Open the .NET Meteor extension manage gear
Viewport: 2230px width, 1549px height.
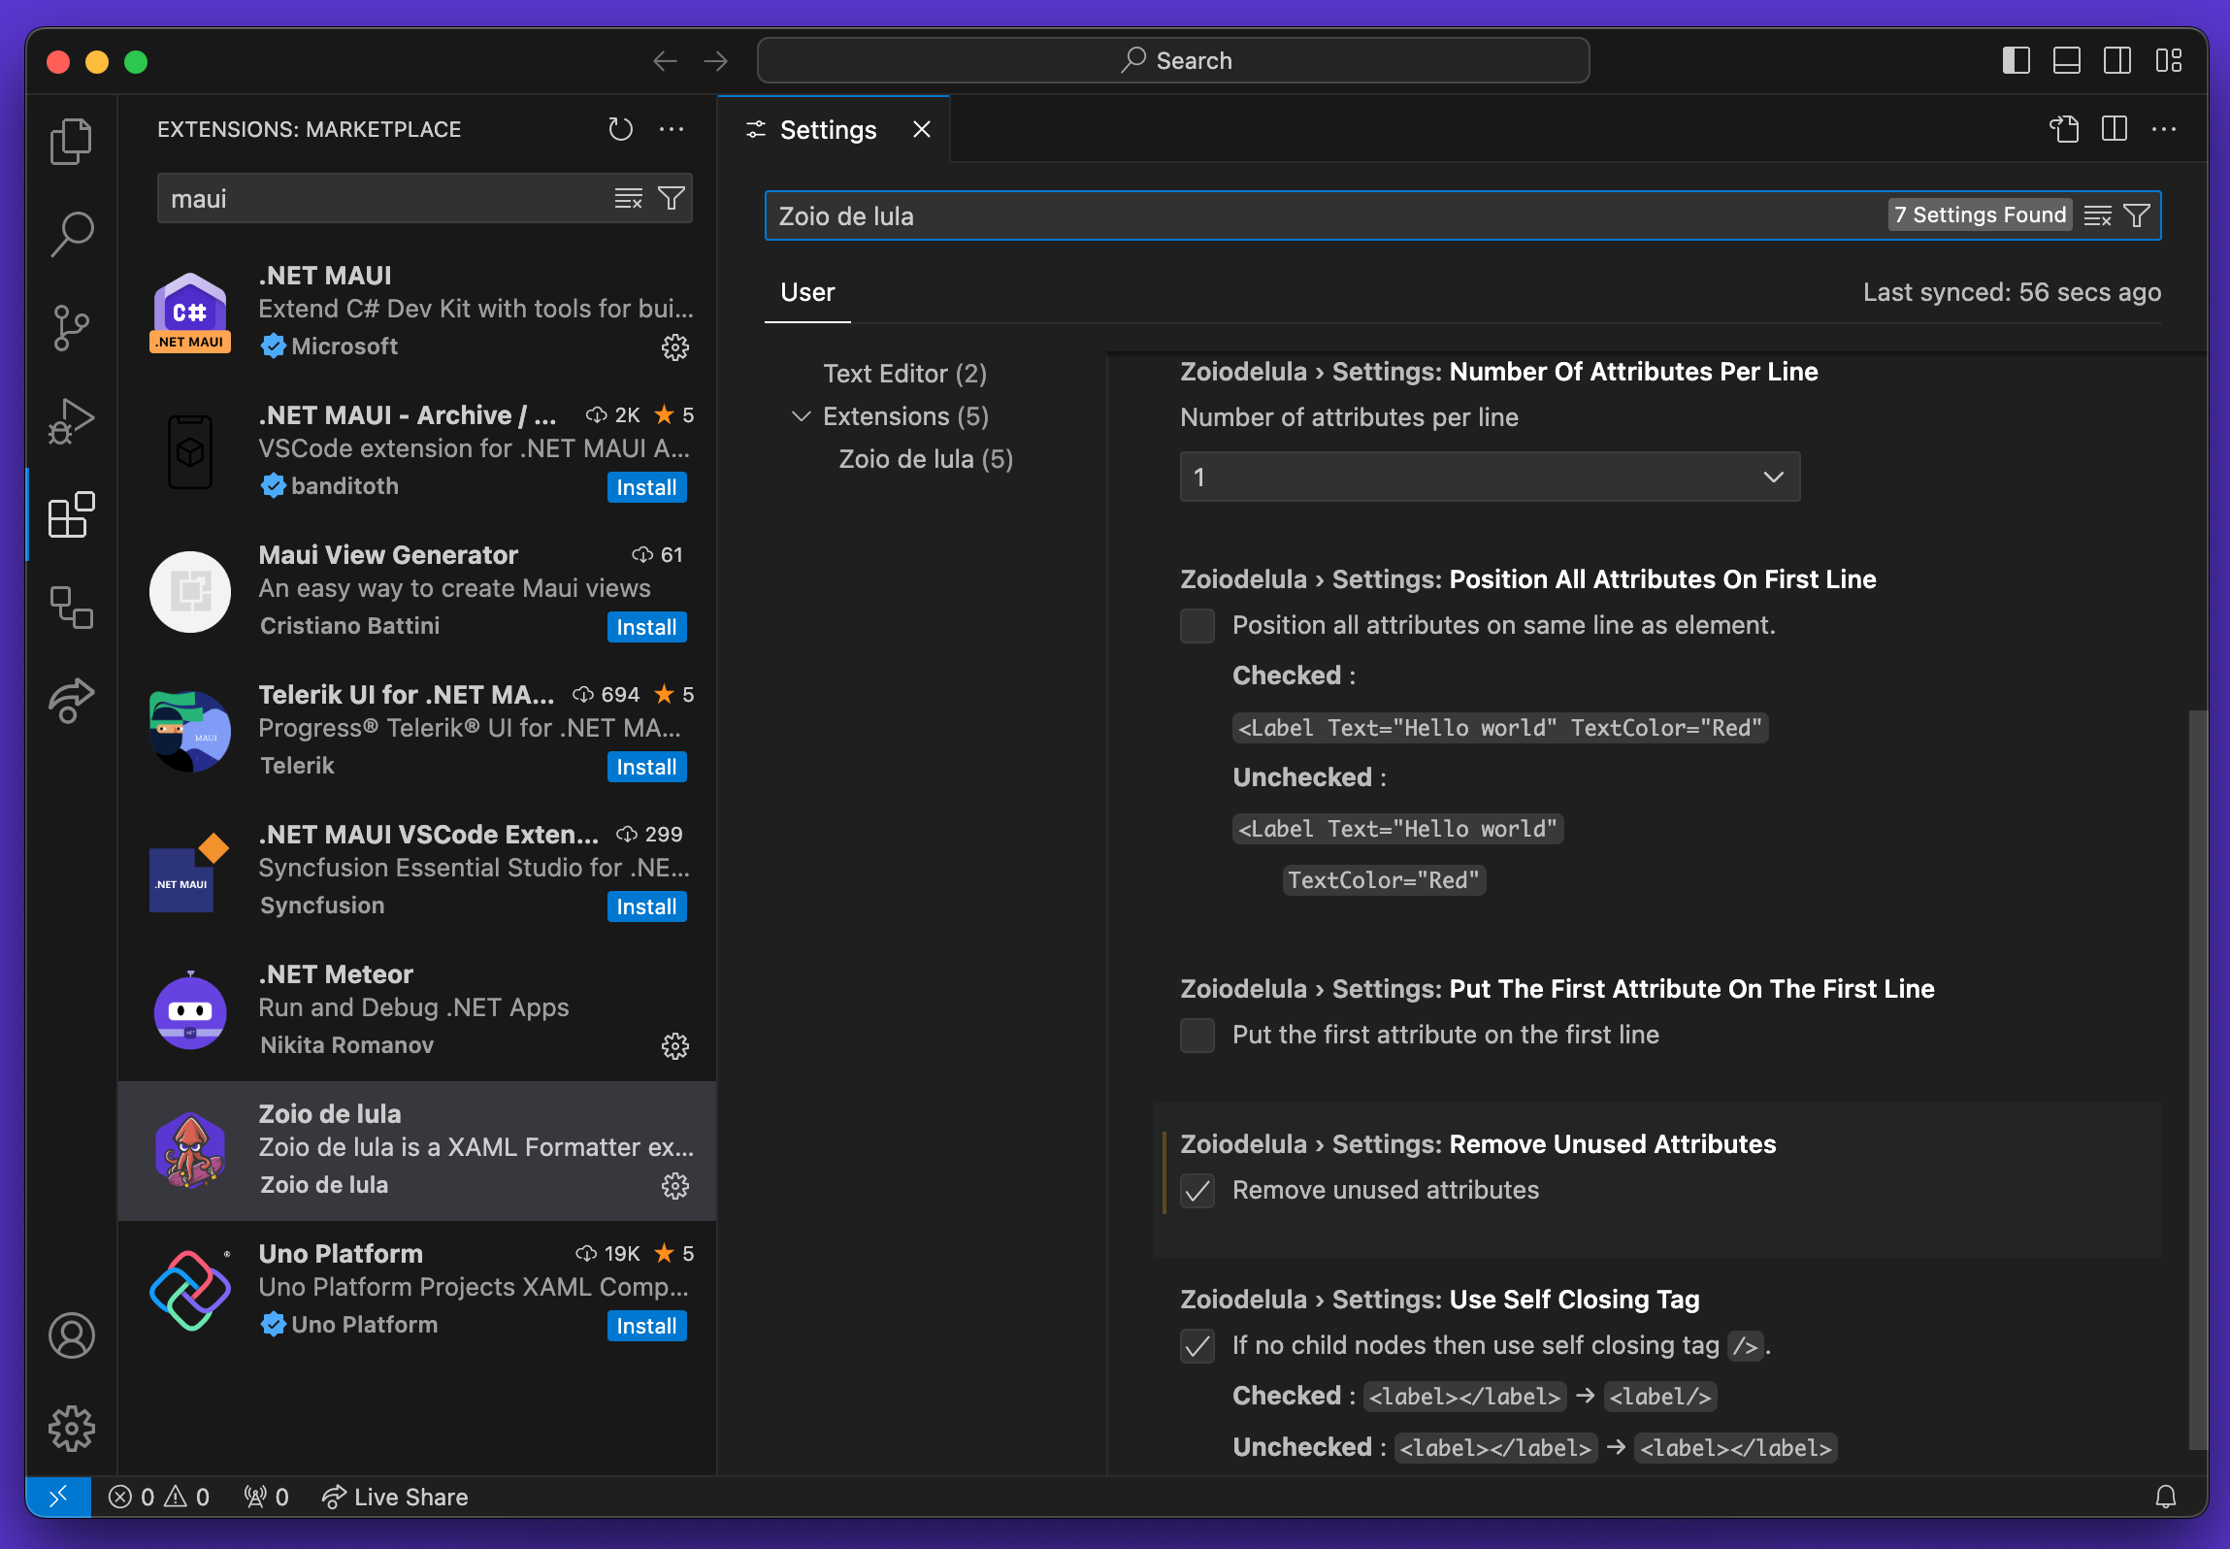coord(675,1045)
